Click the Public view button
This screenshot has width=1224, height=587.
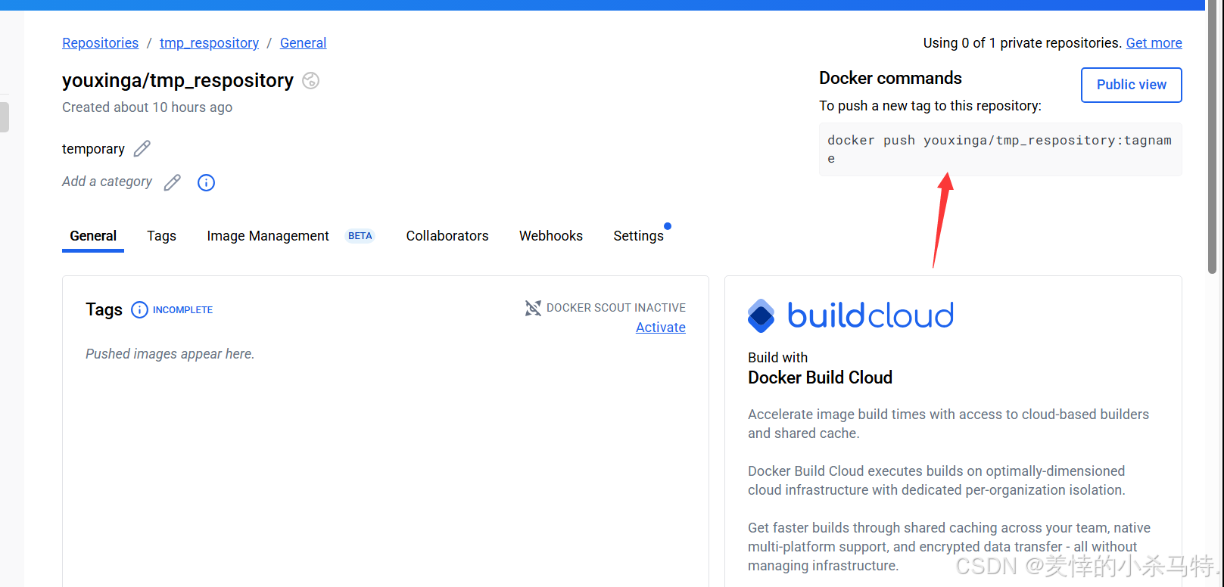coord(1131,85)
